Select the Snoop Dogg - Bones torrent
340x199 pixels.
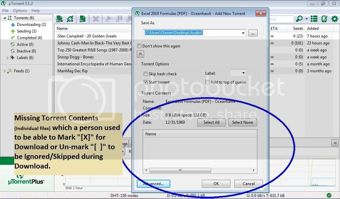75,57
